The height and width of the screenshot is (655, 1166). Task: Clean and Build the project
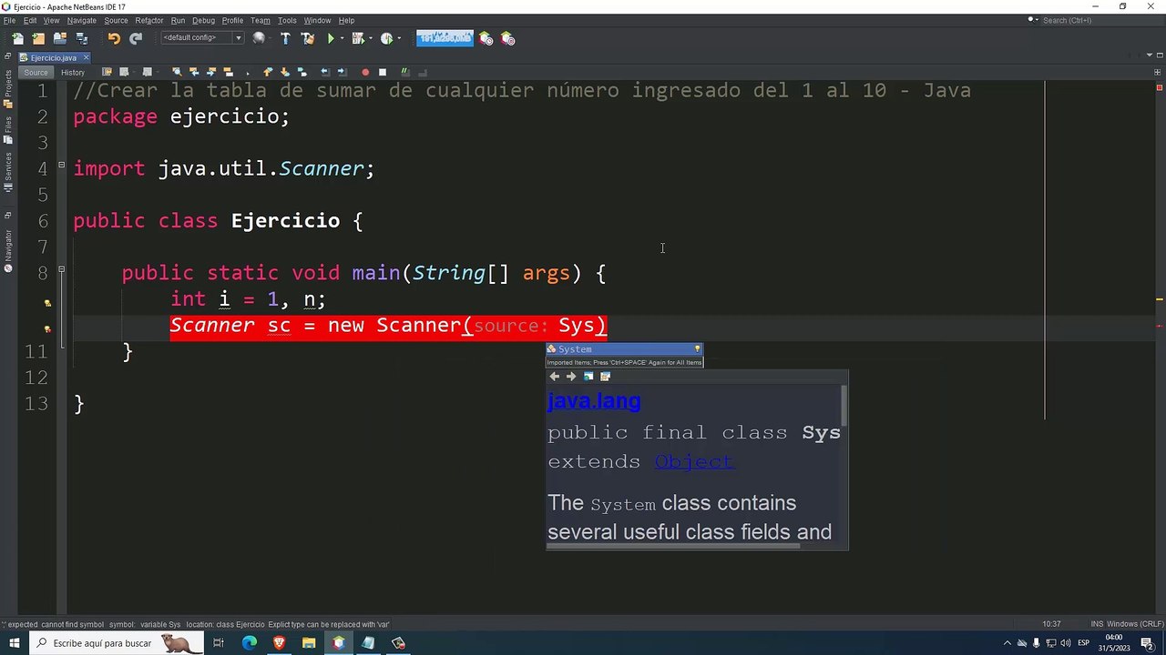click(x=308, y=38)
